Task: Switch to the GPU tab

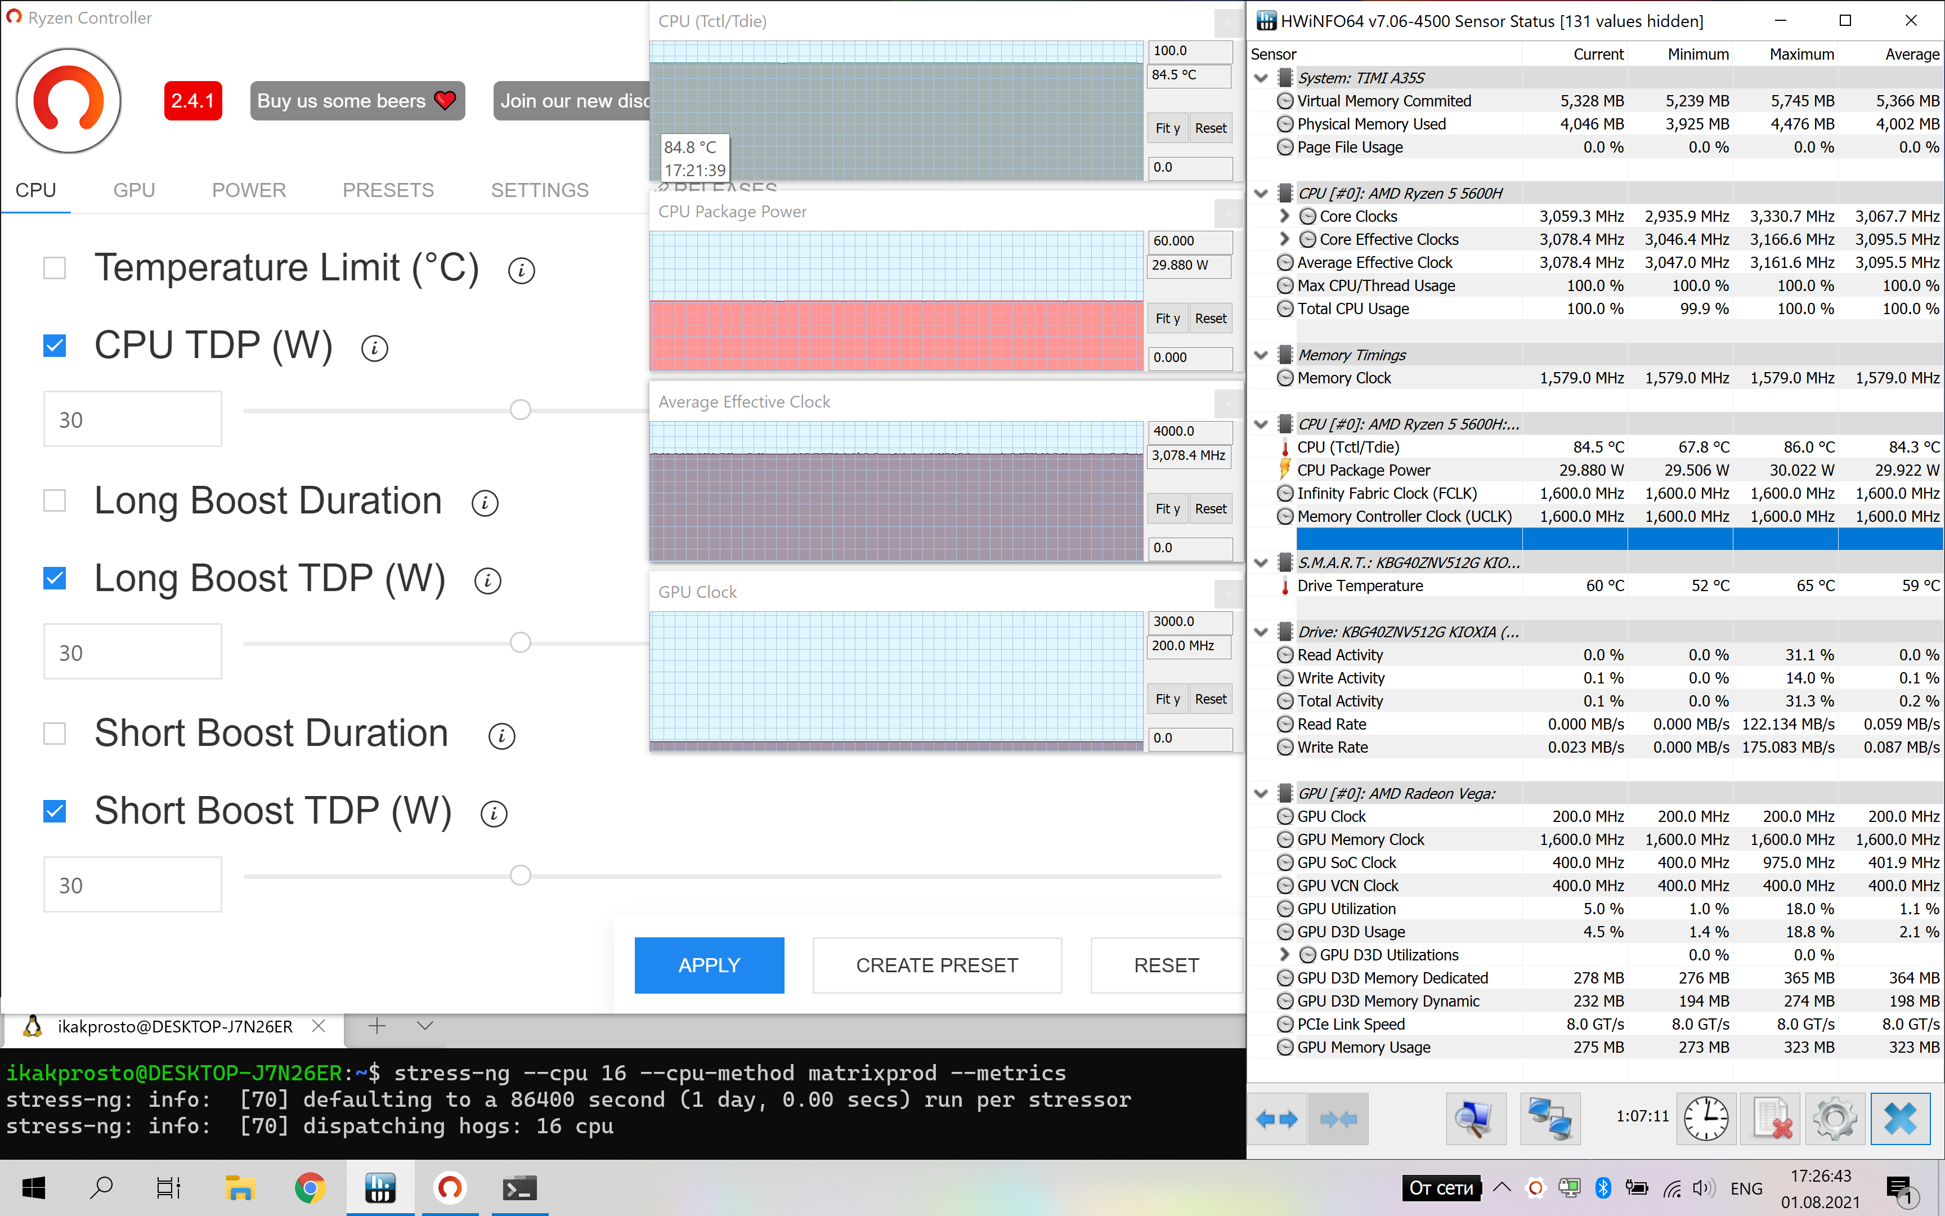Action: coord(133,191)
